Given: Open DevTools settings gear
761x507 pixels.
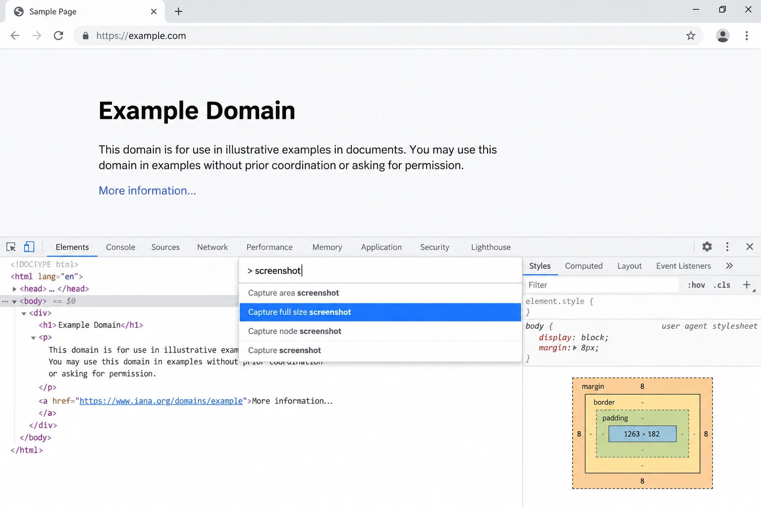Looking at the screenshot, I should coord(707,247).
